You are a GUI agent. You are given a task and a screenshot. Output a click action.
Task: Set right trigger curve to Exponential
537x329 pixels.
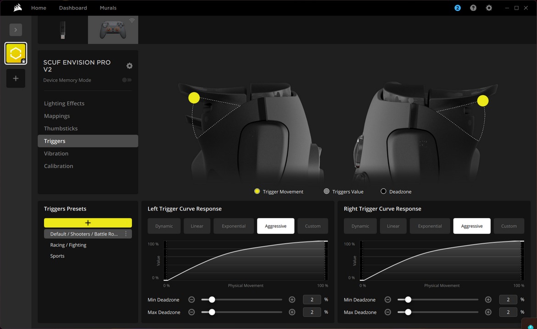(430, 226)
